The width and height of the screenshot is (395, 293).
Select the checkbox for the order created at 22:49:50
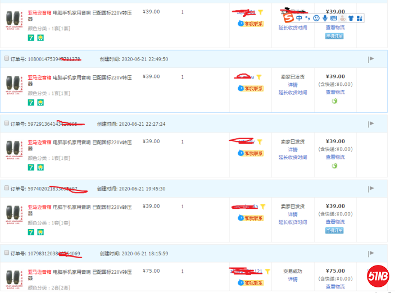[x=6, y=59]
